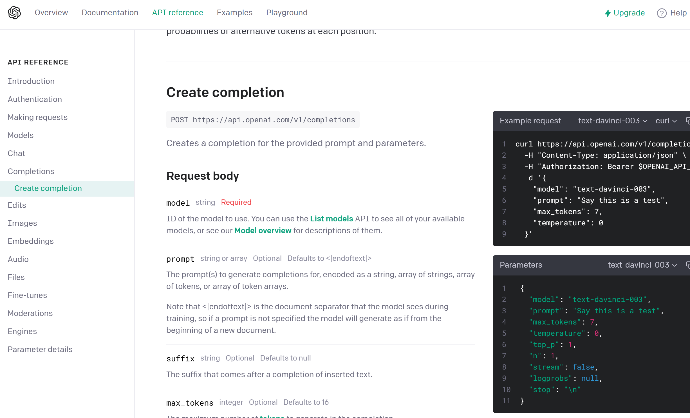The width and height of the screenshot is (690, 418).
Task: Open the Model overview link
Action: pos(263,230)
